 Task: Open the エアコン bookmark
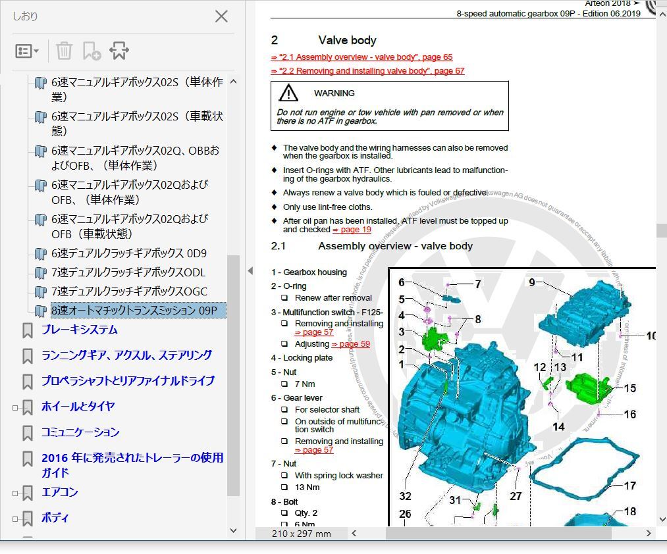point(59,492)
